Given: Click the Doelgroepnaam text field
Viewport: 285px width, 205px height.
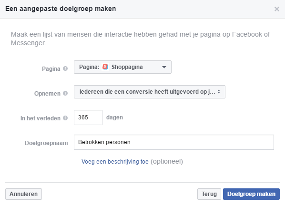Looking at the screenshot, I should pyautogui.click(x=174, y=142).
